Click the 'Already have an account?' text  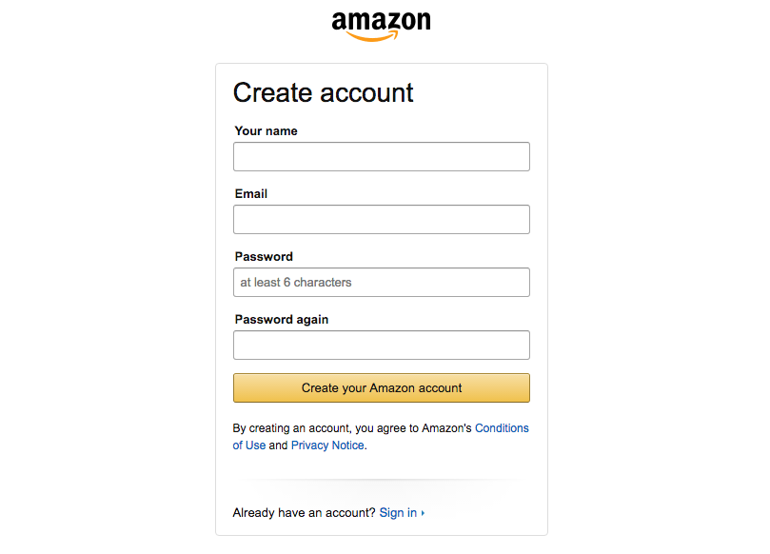pyautogui.click(x=304, y=513)
